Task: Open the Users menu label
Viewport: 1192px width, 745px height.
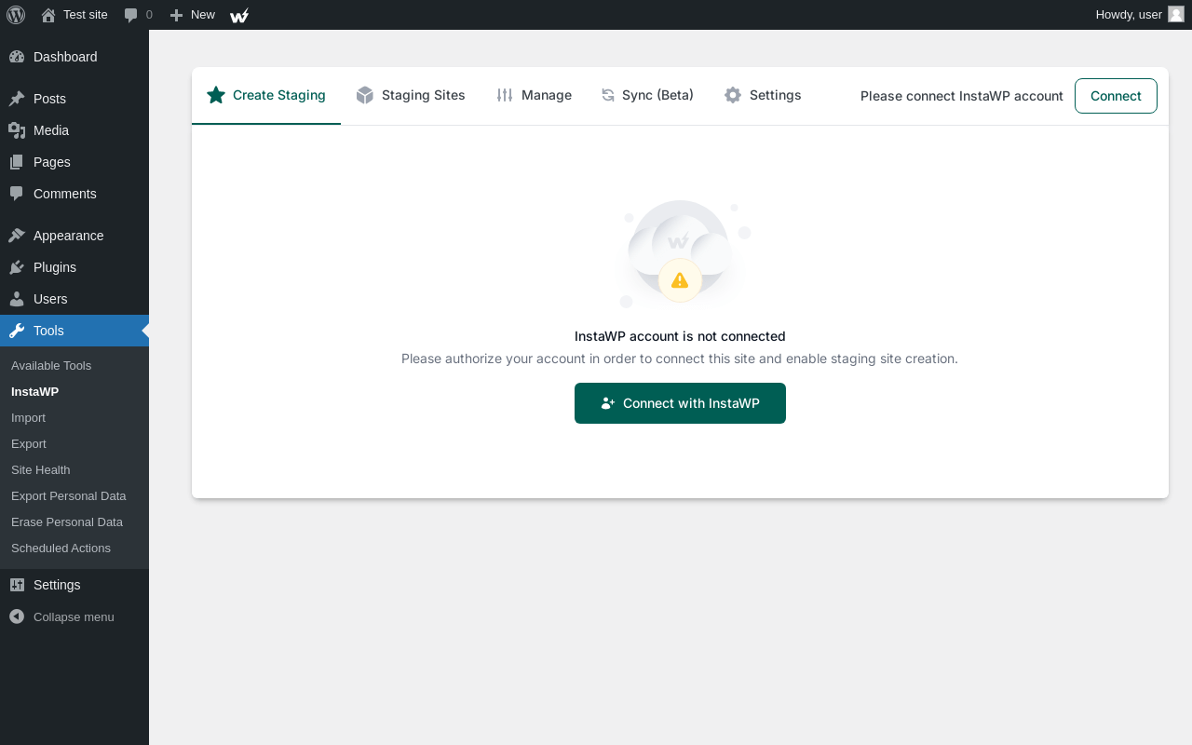Action: click(50, 299)
